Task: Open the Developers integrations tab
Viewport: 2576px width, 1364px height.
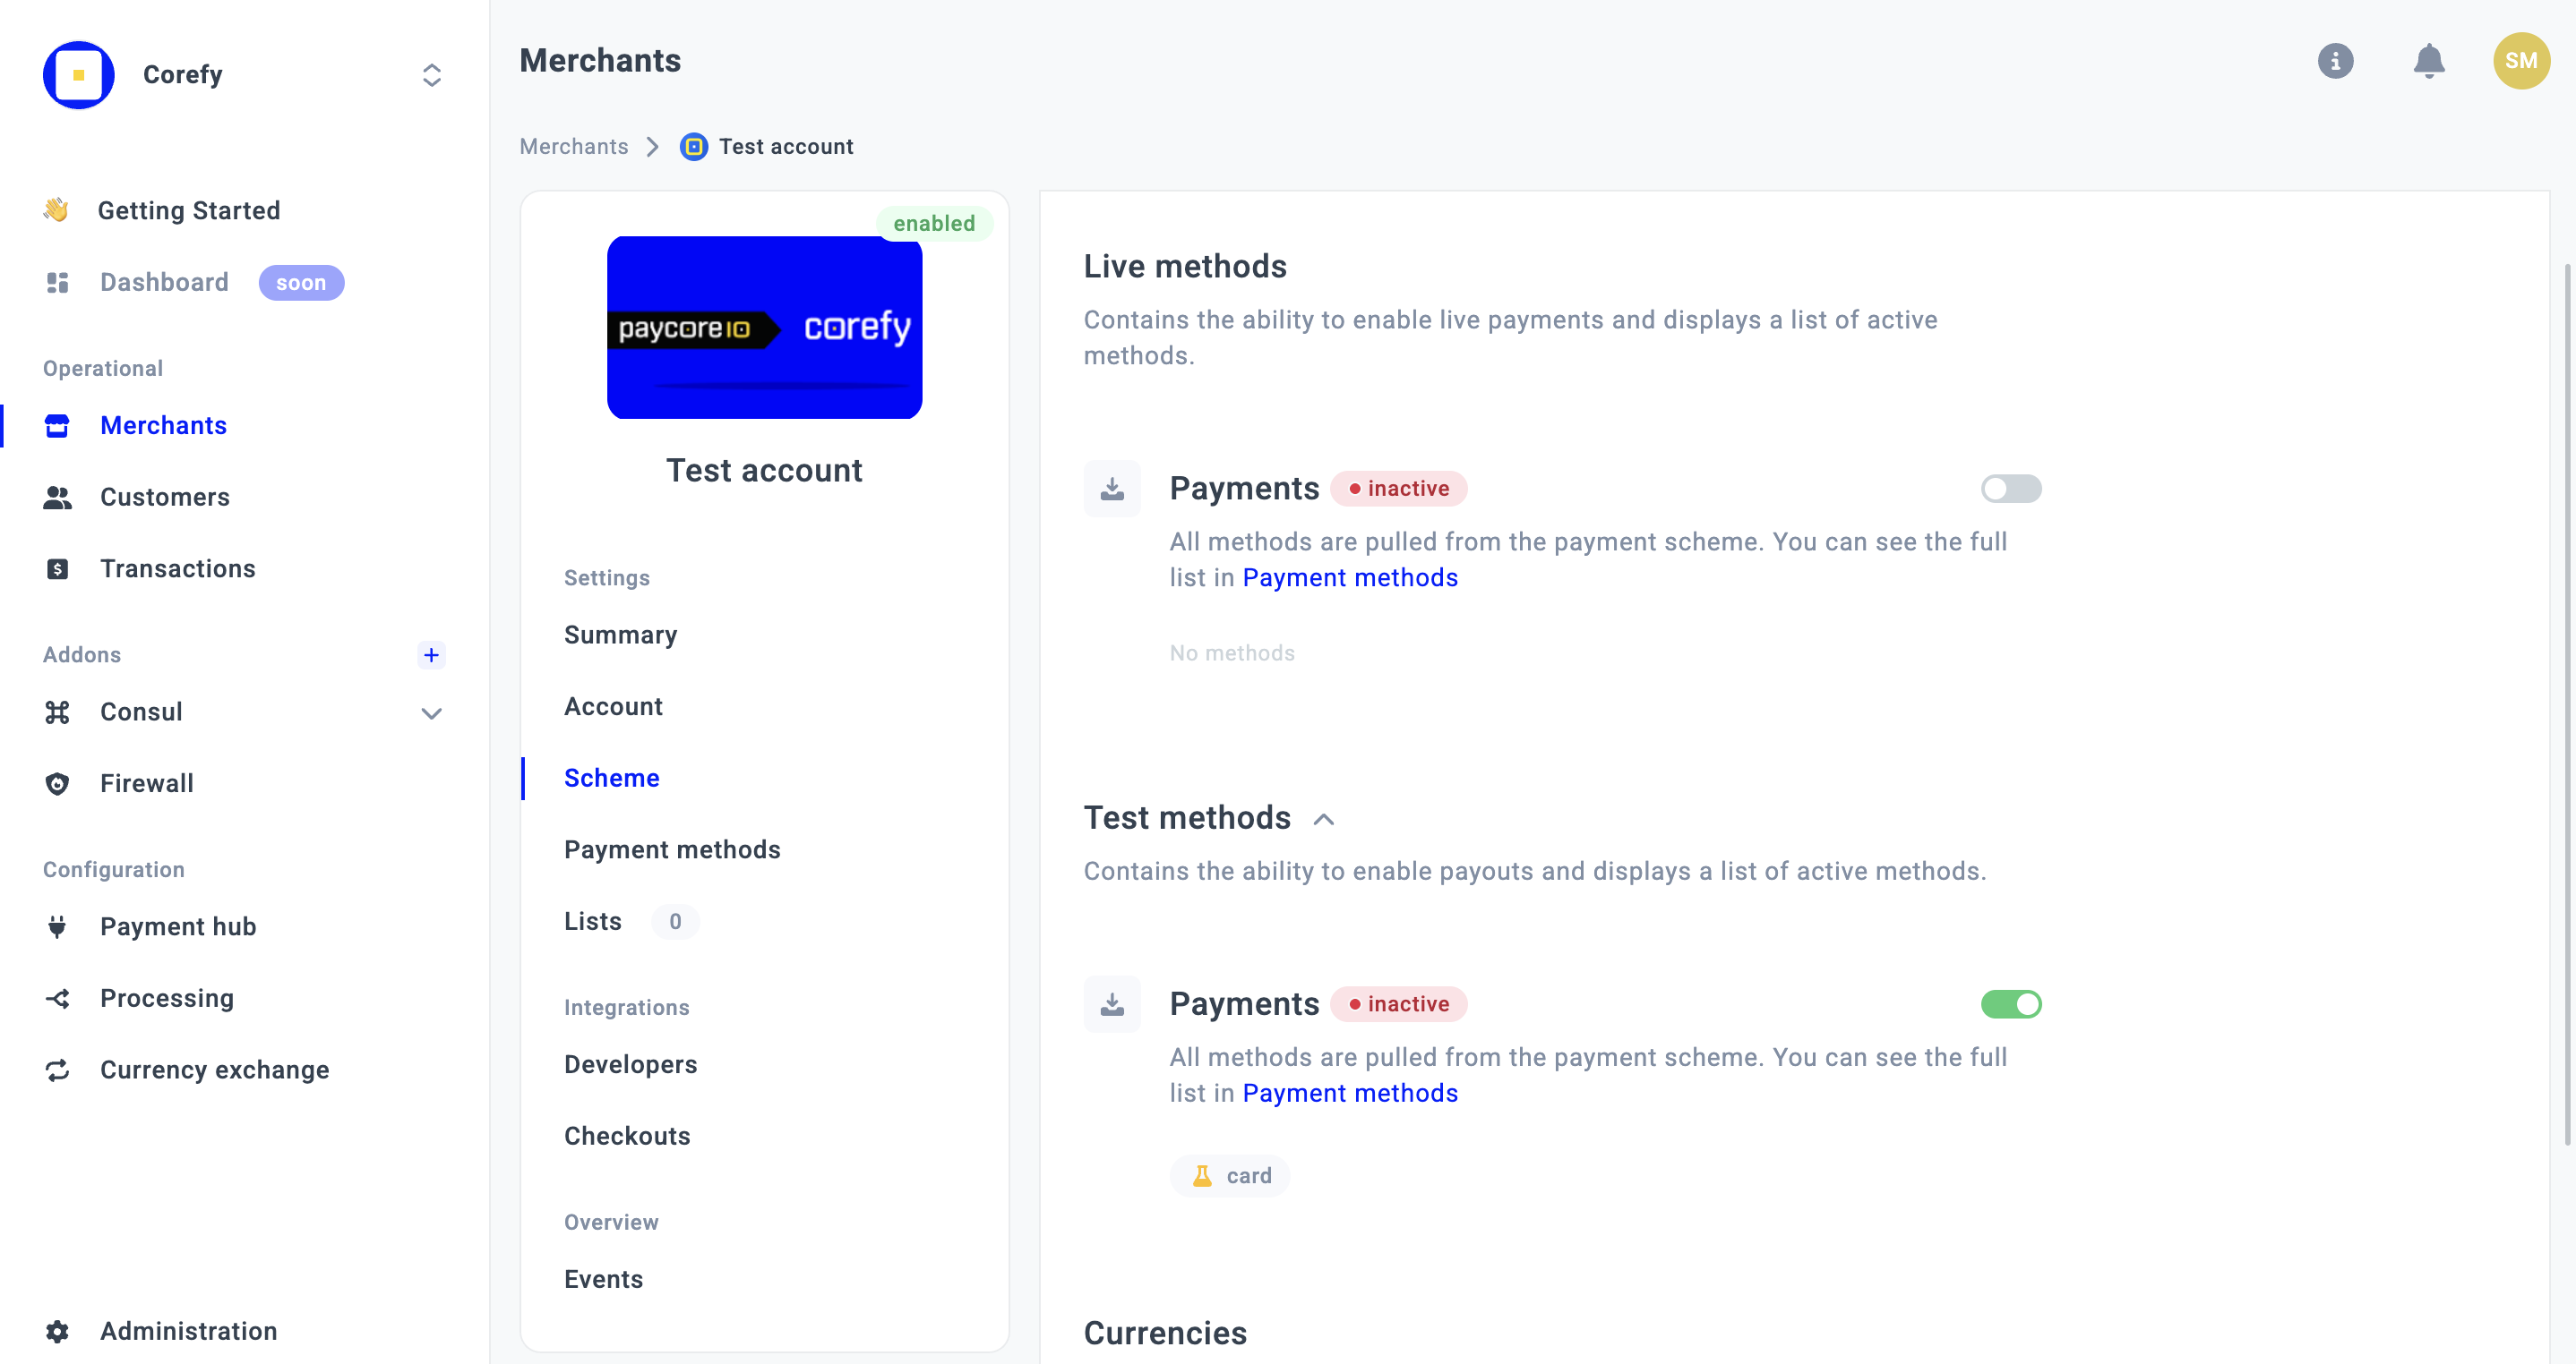Action: 630,1064
